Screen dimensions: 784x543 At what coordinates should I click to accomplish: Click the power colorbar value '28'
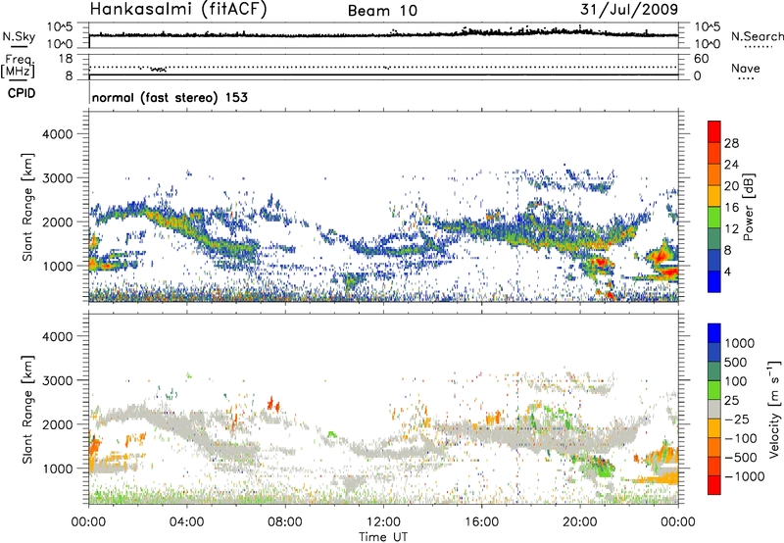tap(731, 143)
